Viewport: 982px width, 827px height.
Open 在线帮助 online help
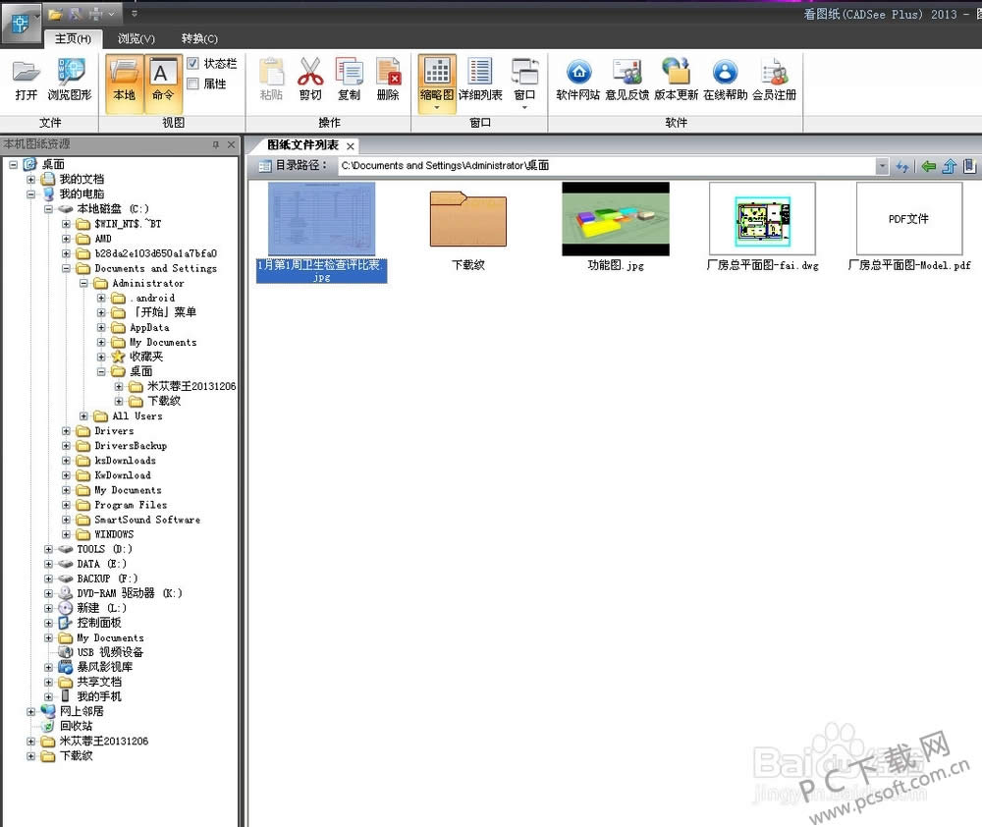click(x=725, y=79)
